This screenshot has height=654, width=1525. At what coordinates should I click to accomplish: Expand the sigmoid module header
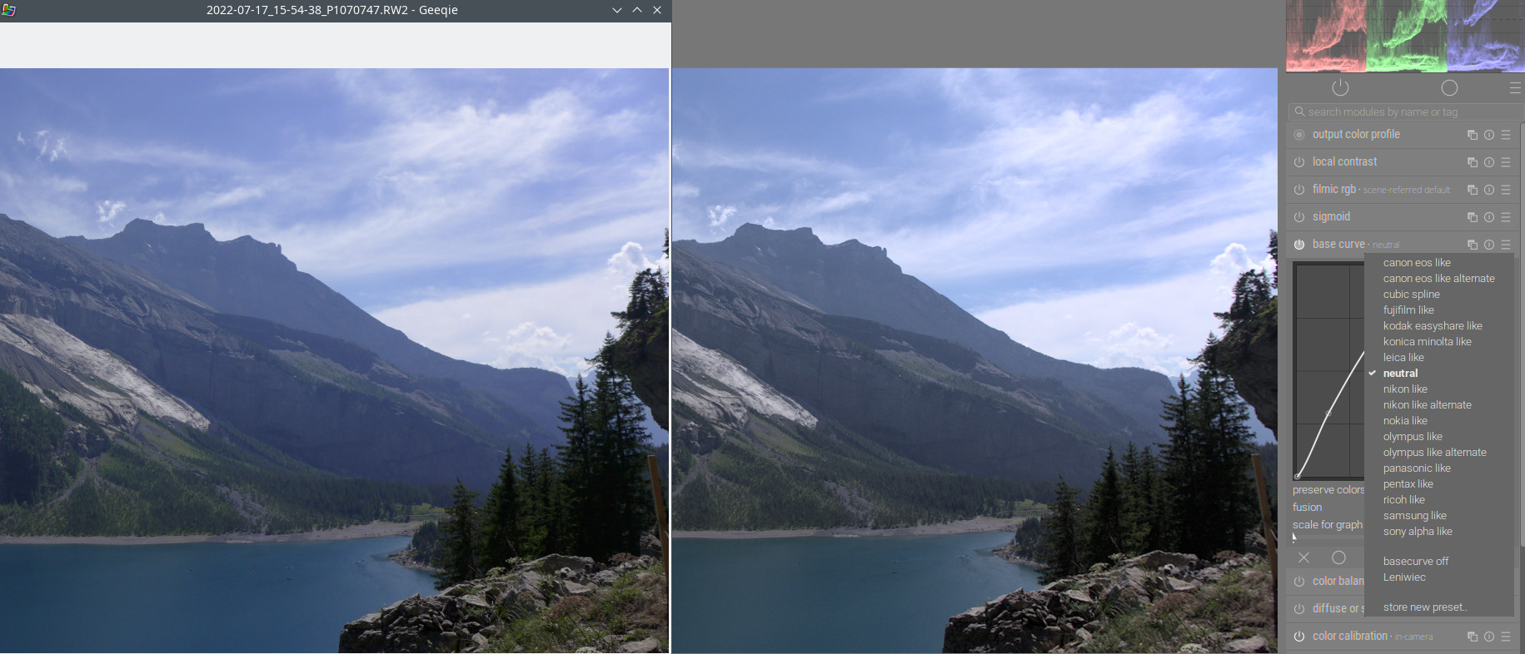coord(1331,217)
